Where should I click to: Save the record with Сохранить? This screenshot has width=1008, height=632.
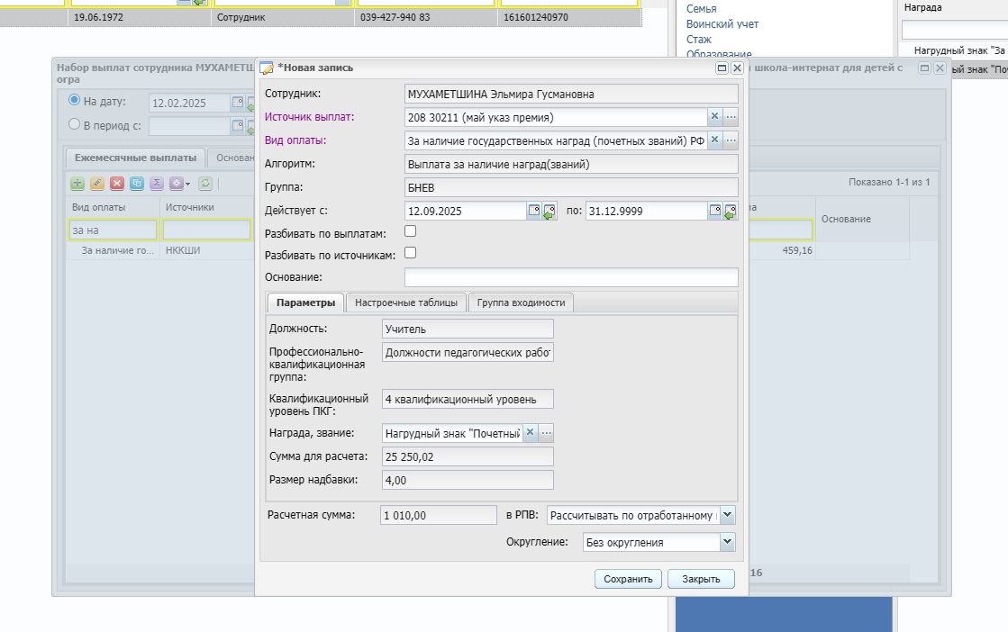(x=628, y=579)
